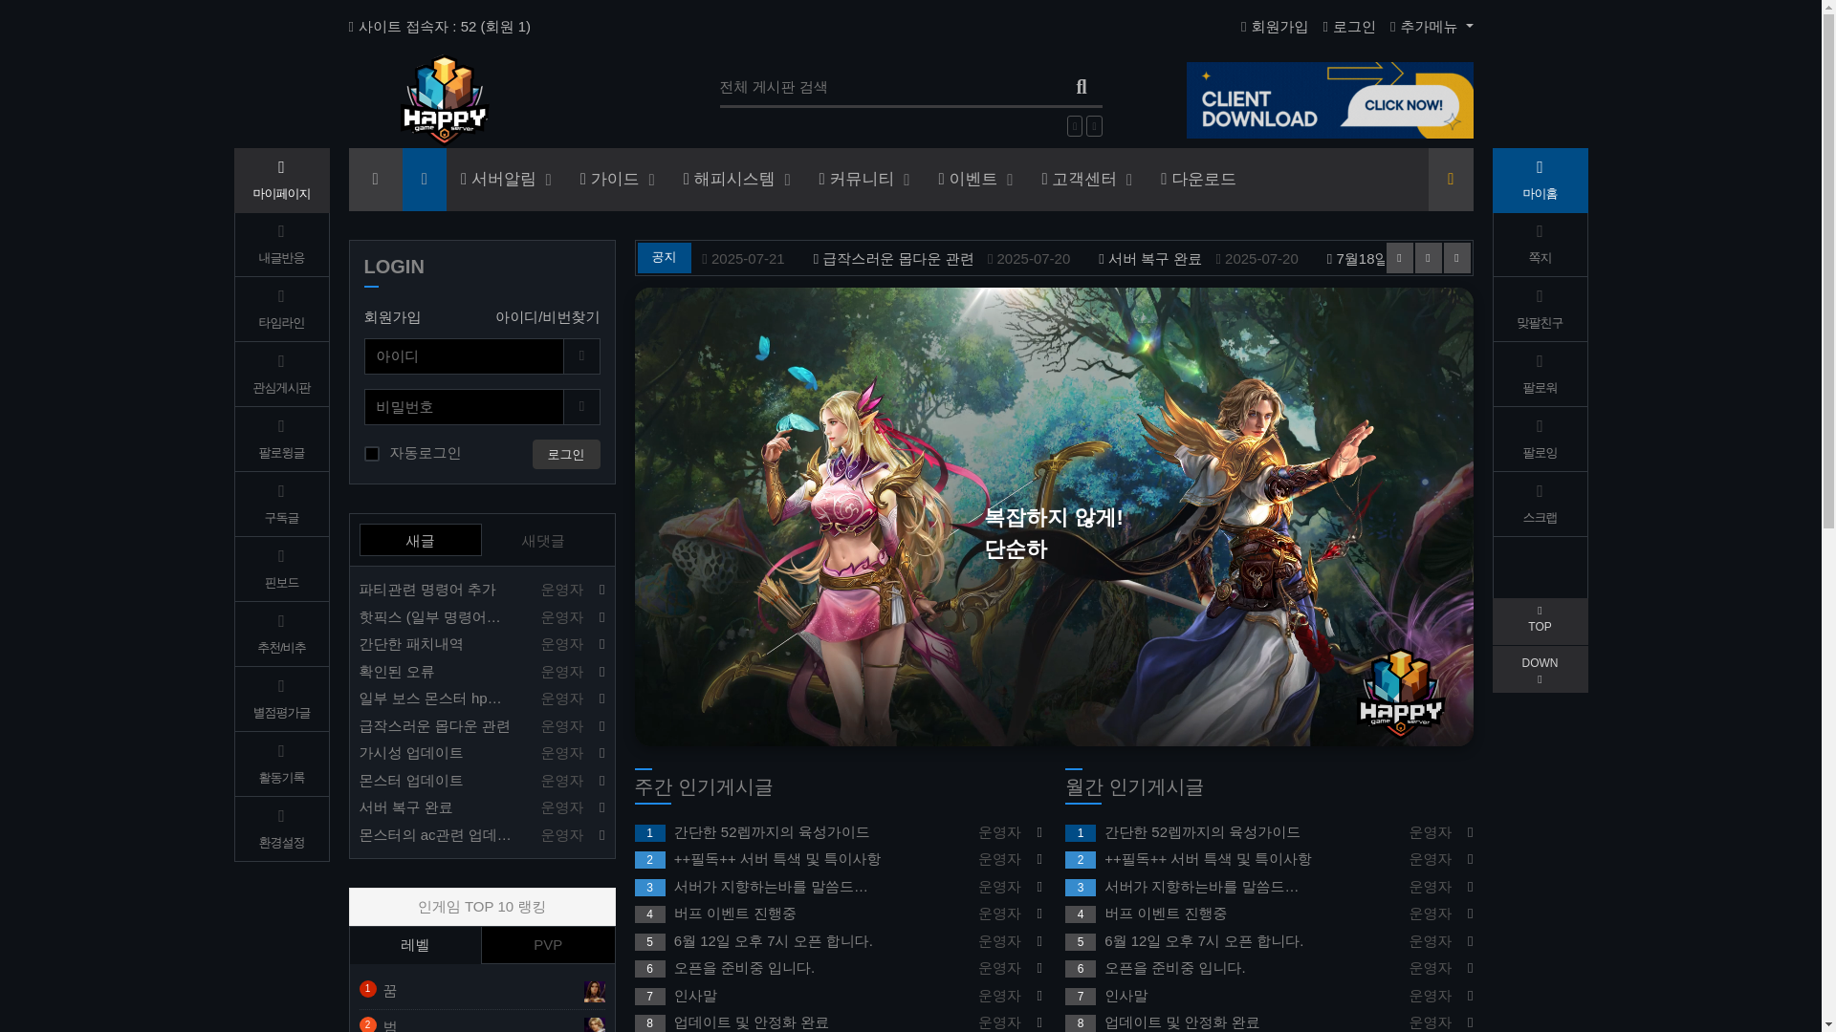Screen dimensions: 1836x1032
Task: Click 회원가입 link in login box
Action: [x=392, y=317]
